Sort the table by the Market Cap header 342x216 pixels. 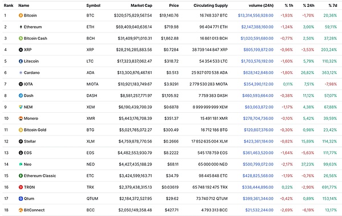coord(141,6)
